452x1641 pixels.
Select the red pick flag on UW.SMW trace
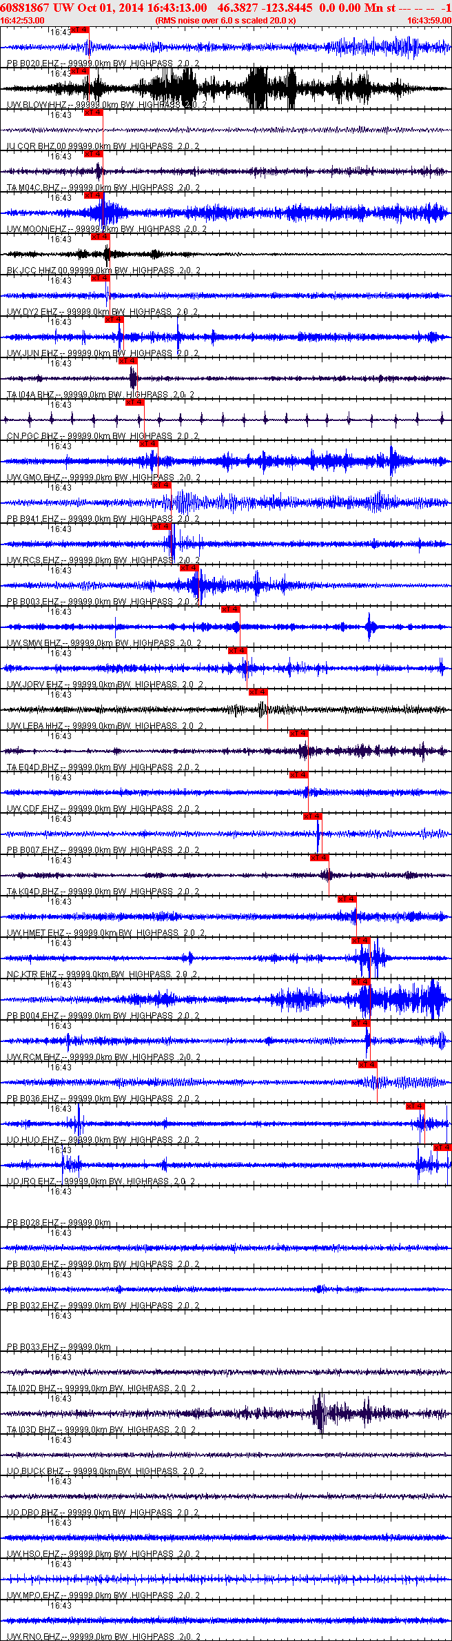pyautogui.click(x=231, y=609)
